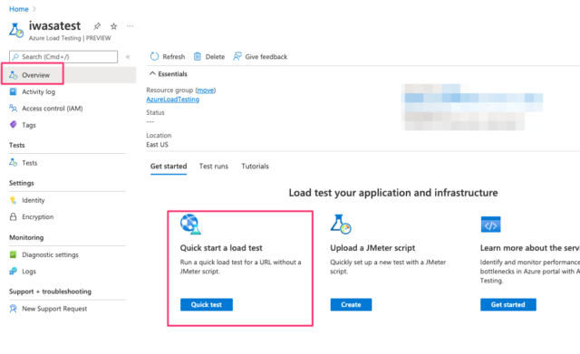This screenshot has height=354, width=580.
Task: Open Encryption settings
Action: point(38,217)
